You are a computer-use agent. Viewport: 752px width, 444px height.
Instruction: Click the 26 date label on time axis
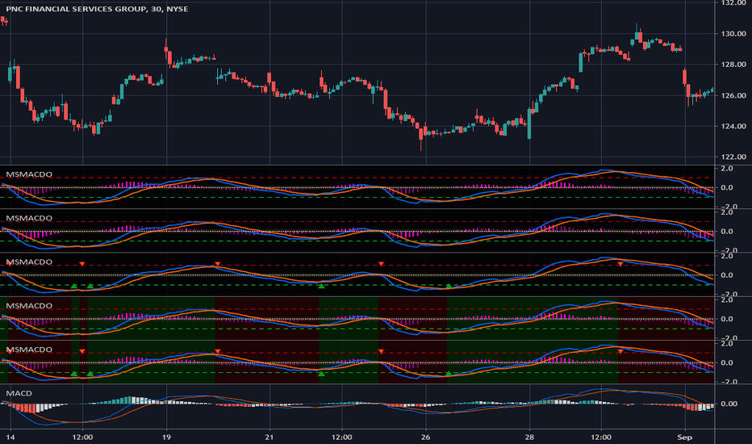pos(426,438)
